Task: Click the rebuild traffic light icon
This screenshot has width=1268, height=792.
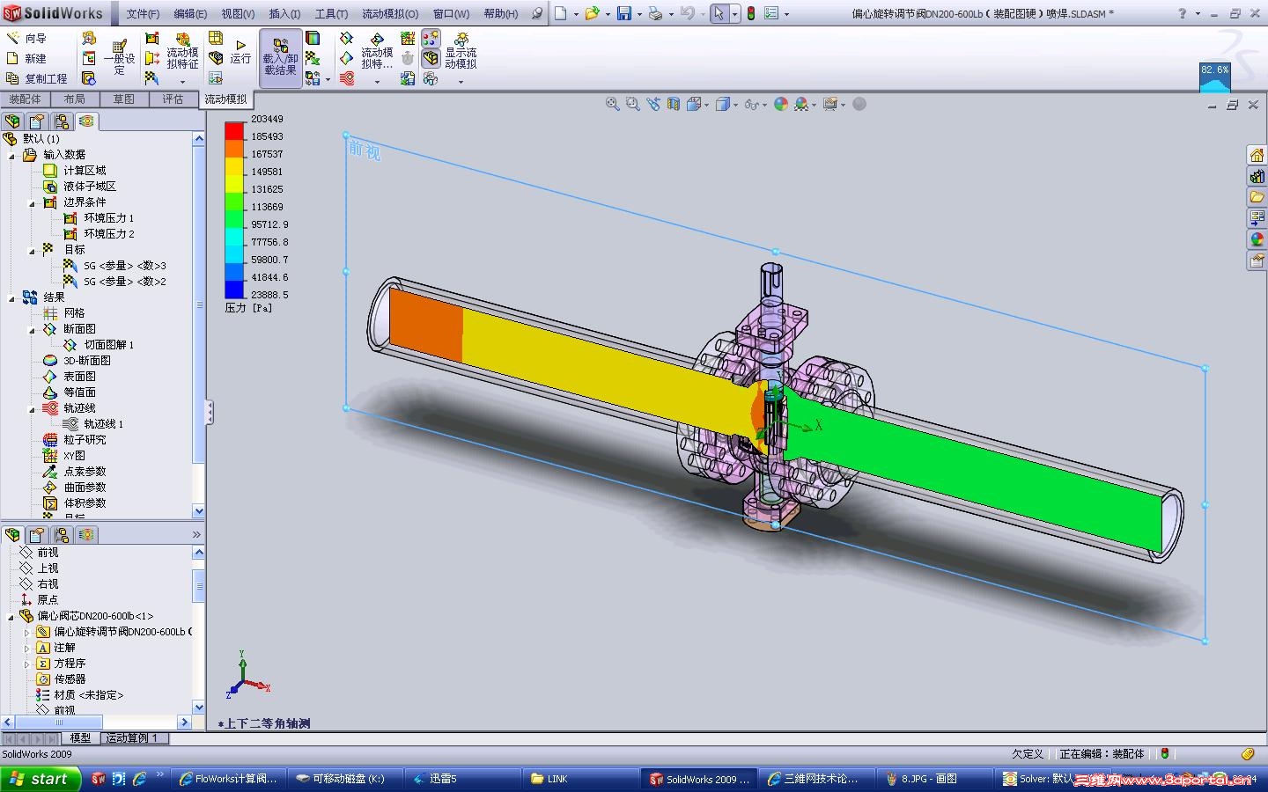Action: point(751,13)
